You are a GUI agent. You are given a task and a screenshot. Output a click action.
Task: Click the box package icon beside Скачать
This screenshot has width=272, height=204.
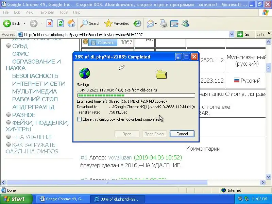click(x=85, y=41)
